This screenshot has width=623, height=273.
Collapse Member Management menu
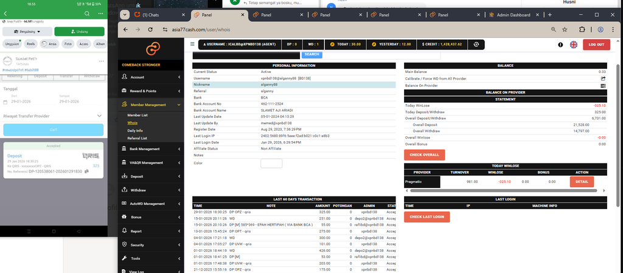pyautogui.click(x=151, y=105)
